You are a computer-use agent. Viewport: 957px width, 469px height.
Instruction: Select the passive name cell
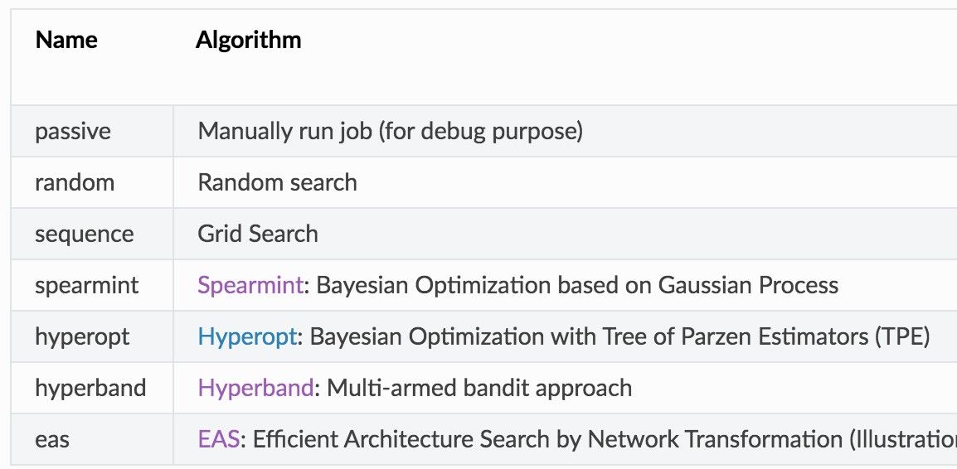(x=92, y=131)
